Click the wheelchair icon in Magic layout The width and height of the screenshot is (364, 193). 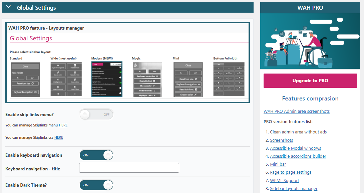click(x=136, y=65)
